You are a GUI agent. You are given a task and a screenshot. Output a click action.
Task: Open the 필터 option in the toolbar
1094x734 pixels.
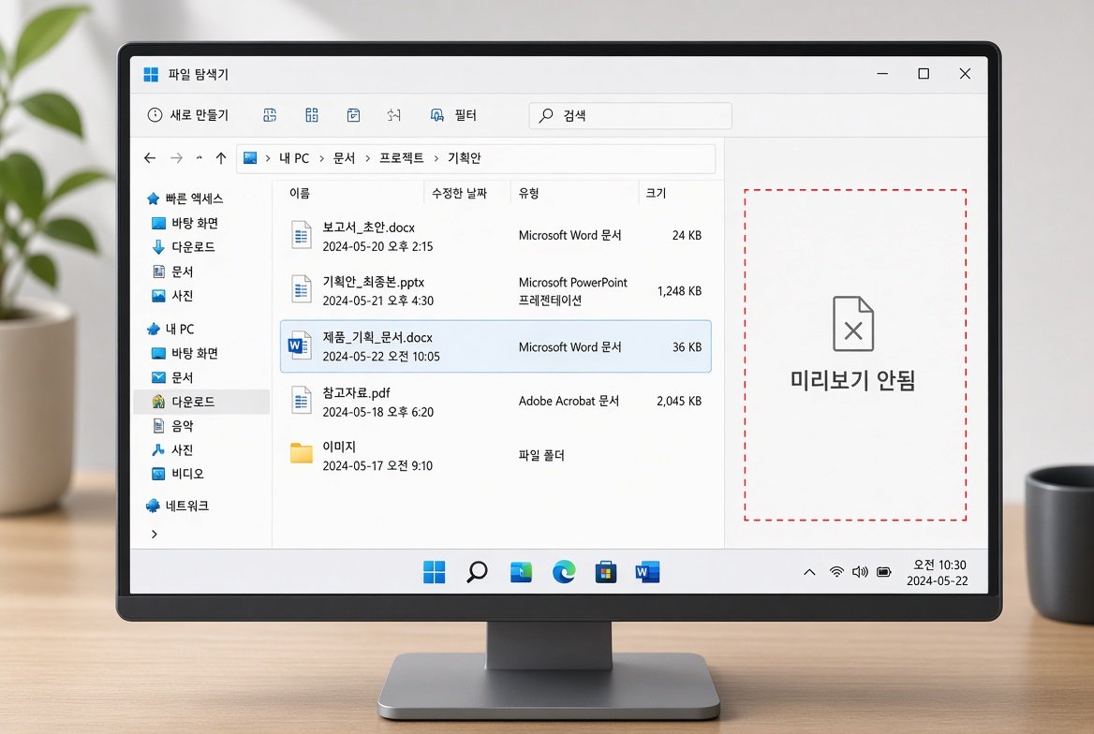pos(453,115)
